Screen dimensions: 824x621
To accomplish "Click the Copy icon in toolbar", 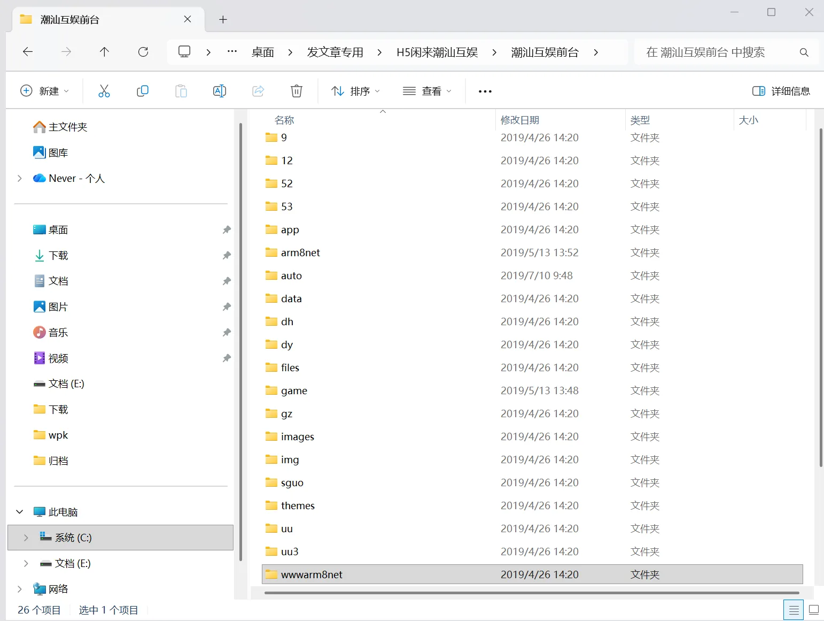I will (143, 91).
